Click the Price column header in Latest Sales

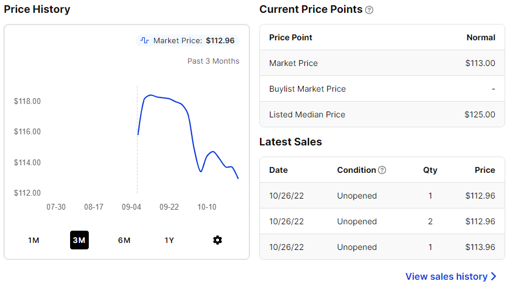pyautogui.click(x=485, y=170)
